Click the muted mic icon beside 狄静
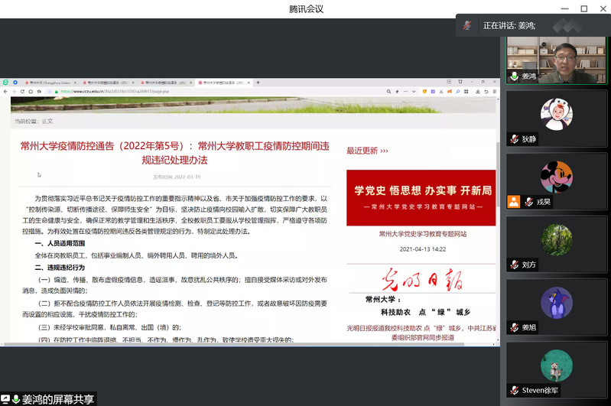Screen dimensions: 611x406 515,139
